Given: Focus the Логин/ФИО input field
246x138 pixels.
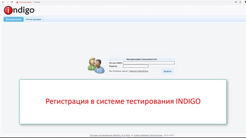Looking at the screenshot, I should [149, 63].
